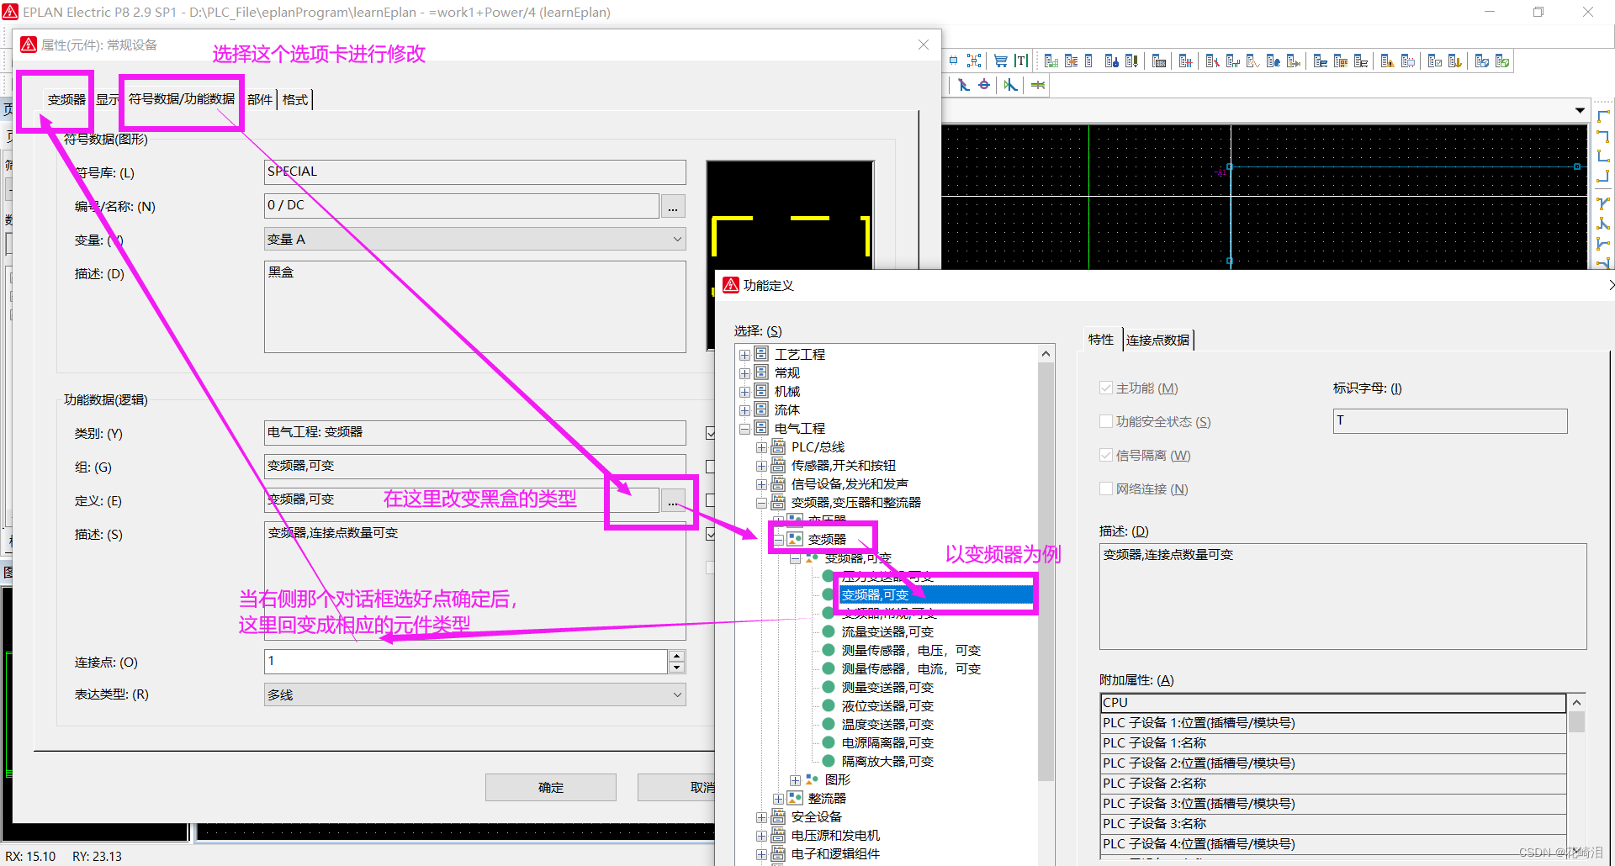
Task: Click the 标识字母 input field containing T
Action: (1450, 421)
